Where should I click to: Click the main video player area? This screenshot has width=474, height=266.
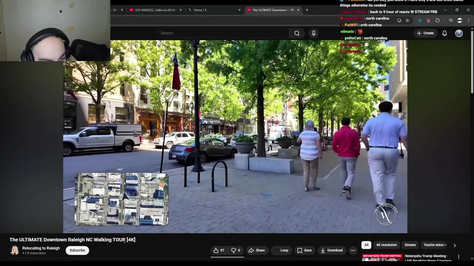click(x=235, y=137)
